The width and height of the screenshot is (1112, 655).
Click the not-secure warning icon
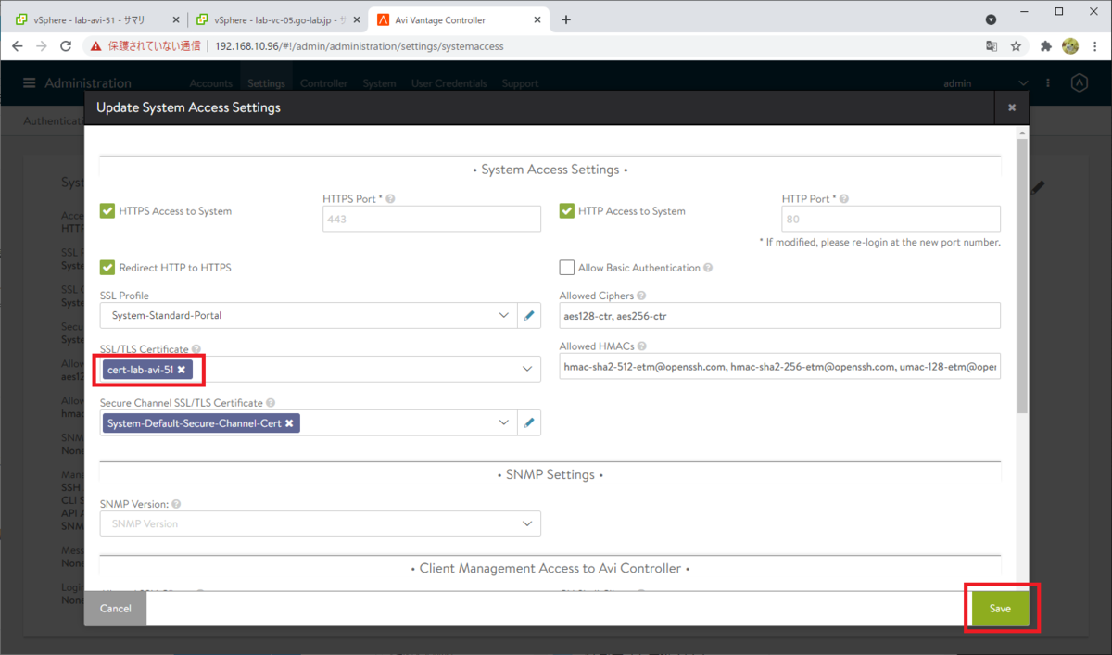click(95, 45)
